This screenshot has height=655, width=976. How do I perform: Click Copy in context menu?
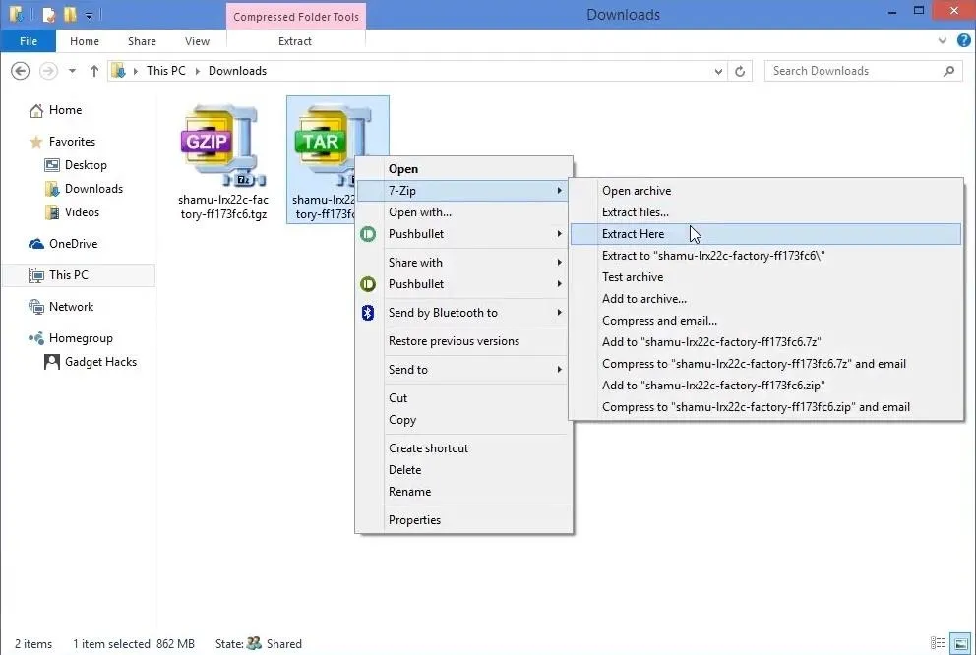tap(463, 420)
